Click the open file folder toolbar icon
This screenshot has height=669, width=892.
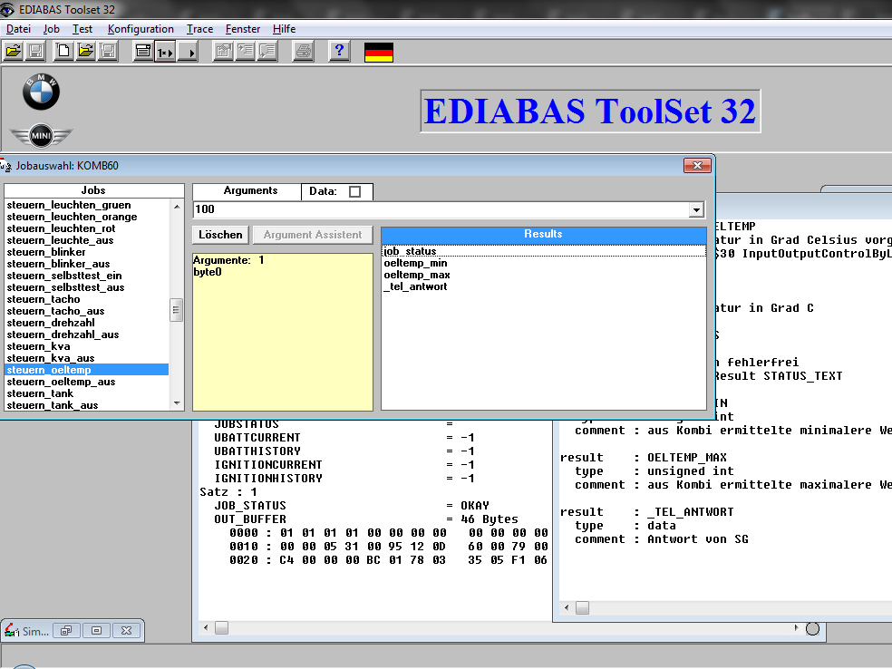(13, 52)
